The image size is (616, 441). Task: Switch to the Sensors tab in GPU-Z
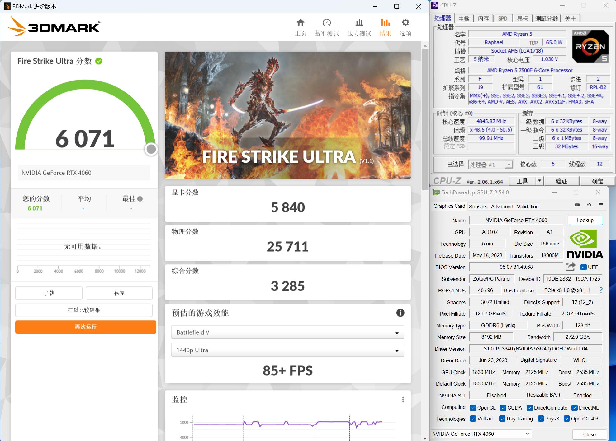click(478, 206)
